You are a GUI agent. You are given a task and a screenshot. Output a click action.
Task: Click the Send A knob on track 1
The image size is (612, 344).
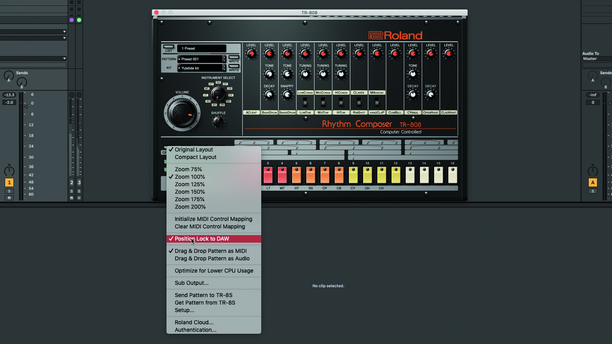click(x=9, y=75)
